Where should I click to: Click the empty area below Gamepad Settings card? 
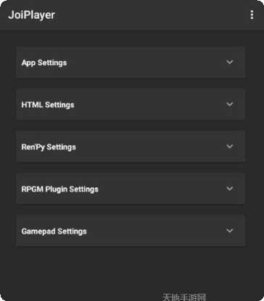pyautogui.click(x=131, y=270)
